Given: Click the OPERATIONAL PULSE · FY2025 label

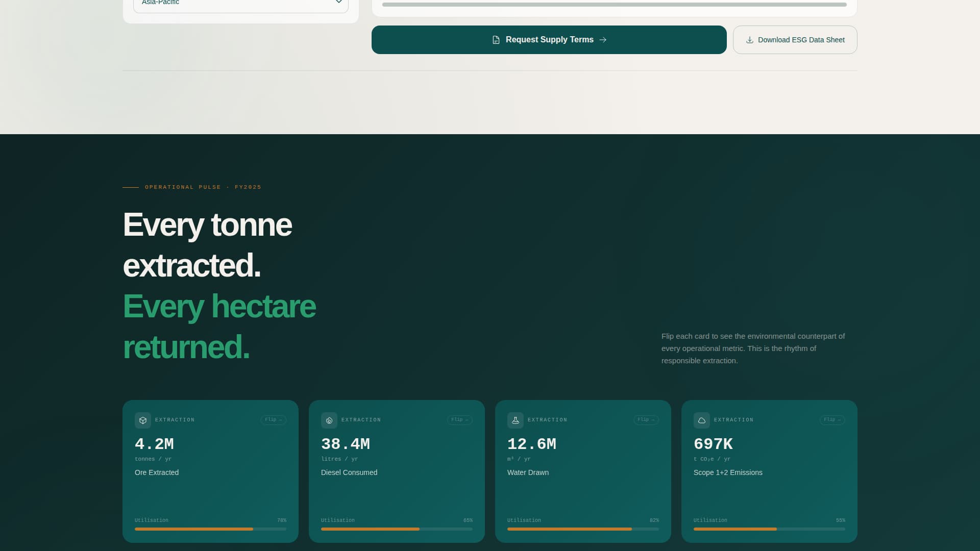Looking at the screenshot, I should coord(203,187).
